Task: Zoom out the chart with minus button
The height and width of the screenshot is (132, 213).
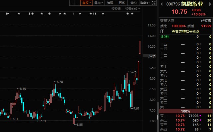Action: [x=78, y=3]
